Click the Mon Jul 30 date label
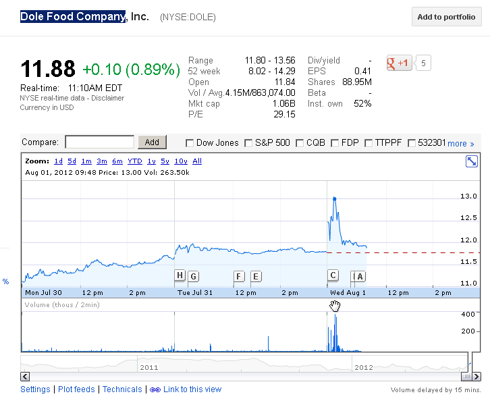The height and width of the screenshot is (407, 490). [43, 293]
